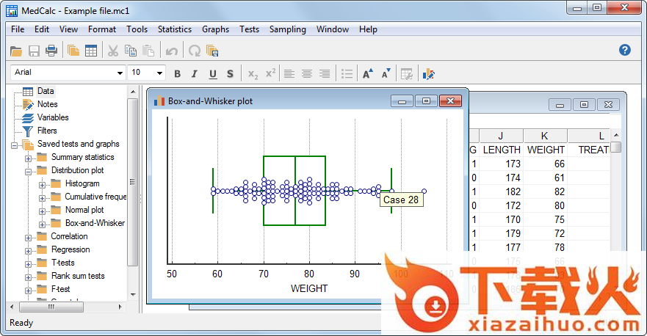Click the blue Help question mark icon
Screen dimensions: 647x336
pyautogui.click(x=625, y=50)
